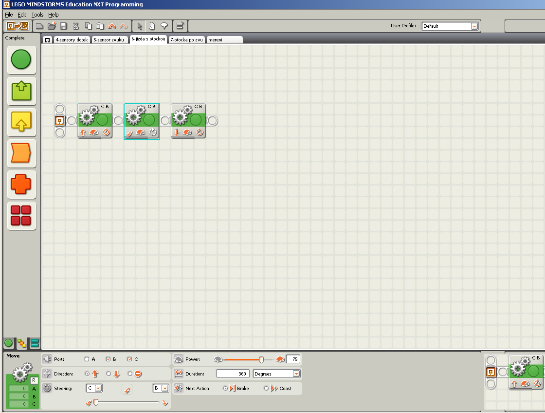Open the Tools menu
This screenshot has width=545, height=413.
click(x=37, y=15)
